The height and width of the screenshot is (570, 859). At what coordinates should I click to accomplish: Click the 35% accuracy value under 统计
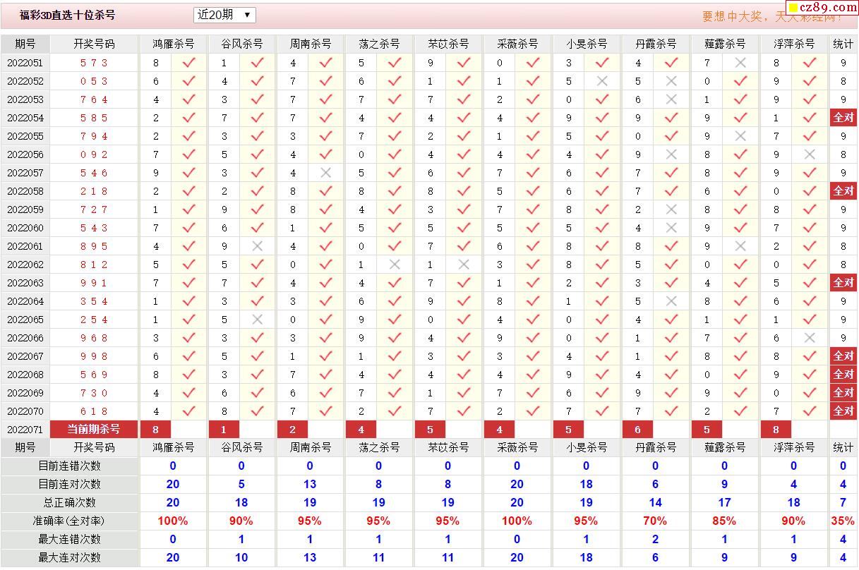[x=843, y=521]
